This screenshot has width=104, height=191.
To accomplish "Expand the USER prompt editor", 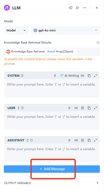I will point(95,108).
